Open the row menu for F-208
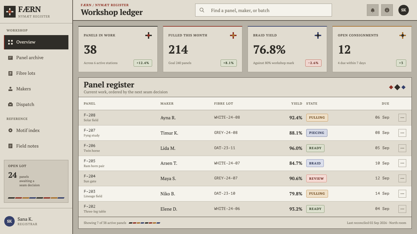This screenshot has width=417, height=234. pos(402,118)
